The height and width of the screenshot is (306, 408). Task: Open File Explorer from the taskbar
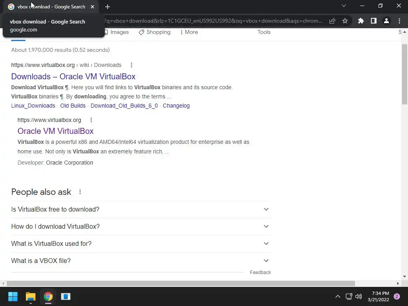click(x=30, y=296)
